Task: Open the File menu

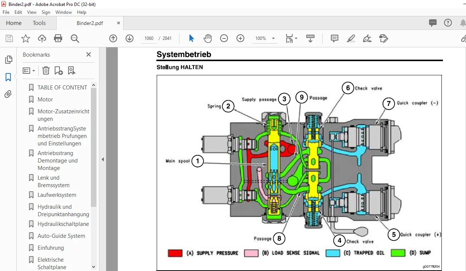Action: (6, 12)
